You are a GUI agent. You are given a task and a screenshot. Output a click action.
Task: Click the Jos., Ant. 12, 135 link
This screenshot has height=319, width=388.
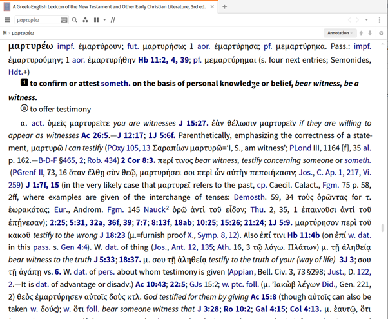(x=183, y=247)
